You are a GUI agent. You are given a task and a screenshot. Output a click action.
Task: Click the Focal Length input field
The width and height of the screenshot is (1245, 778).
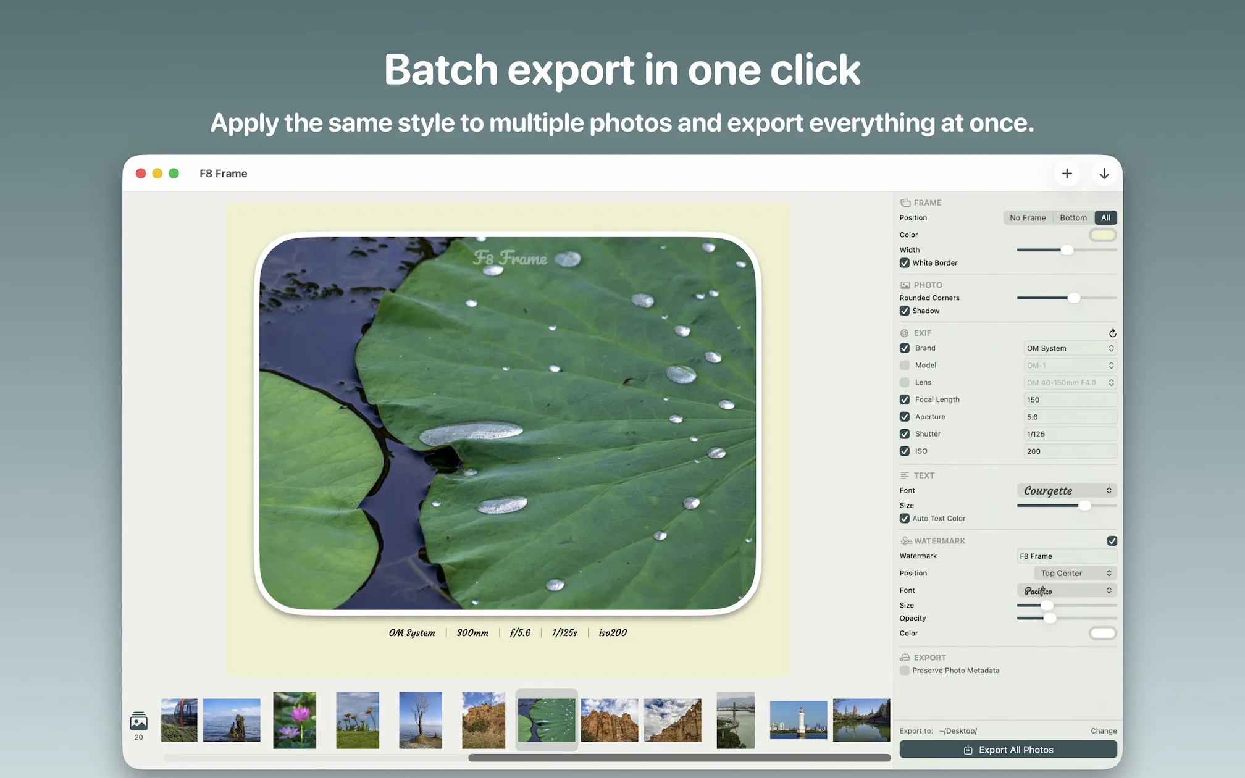pyautogui.click(x=1070, y=400)
